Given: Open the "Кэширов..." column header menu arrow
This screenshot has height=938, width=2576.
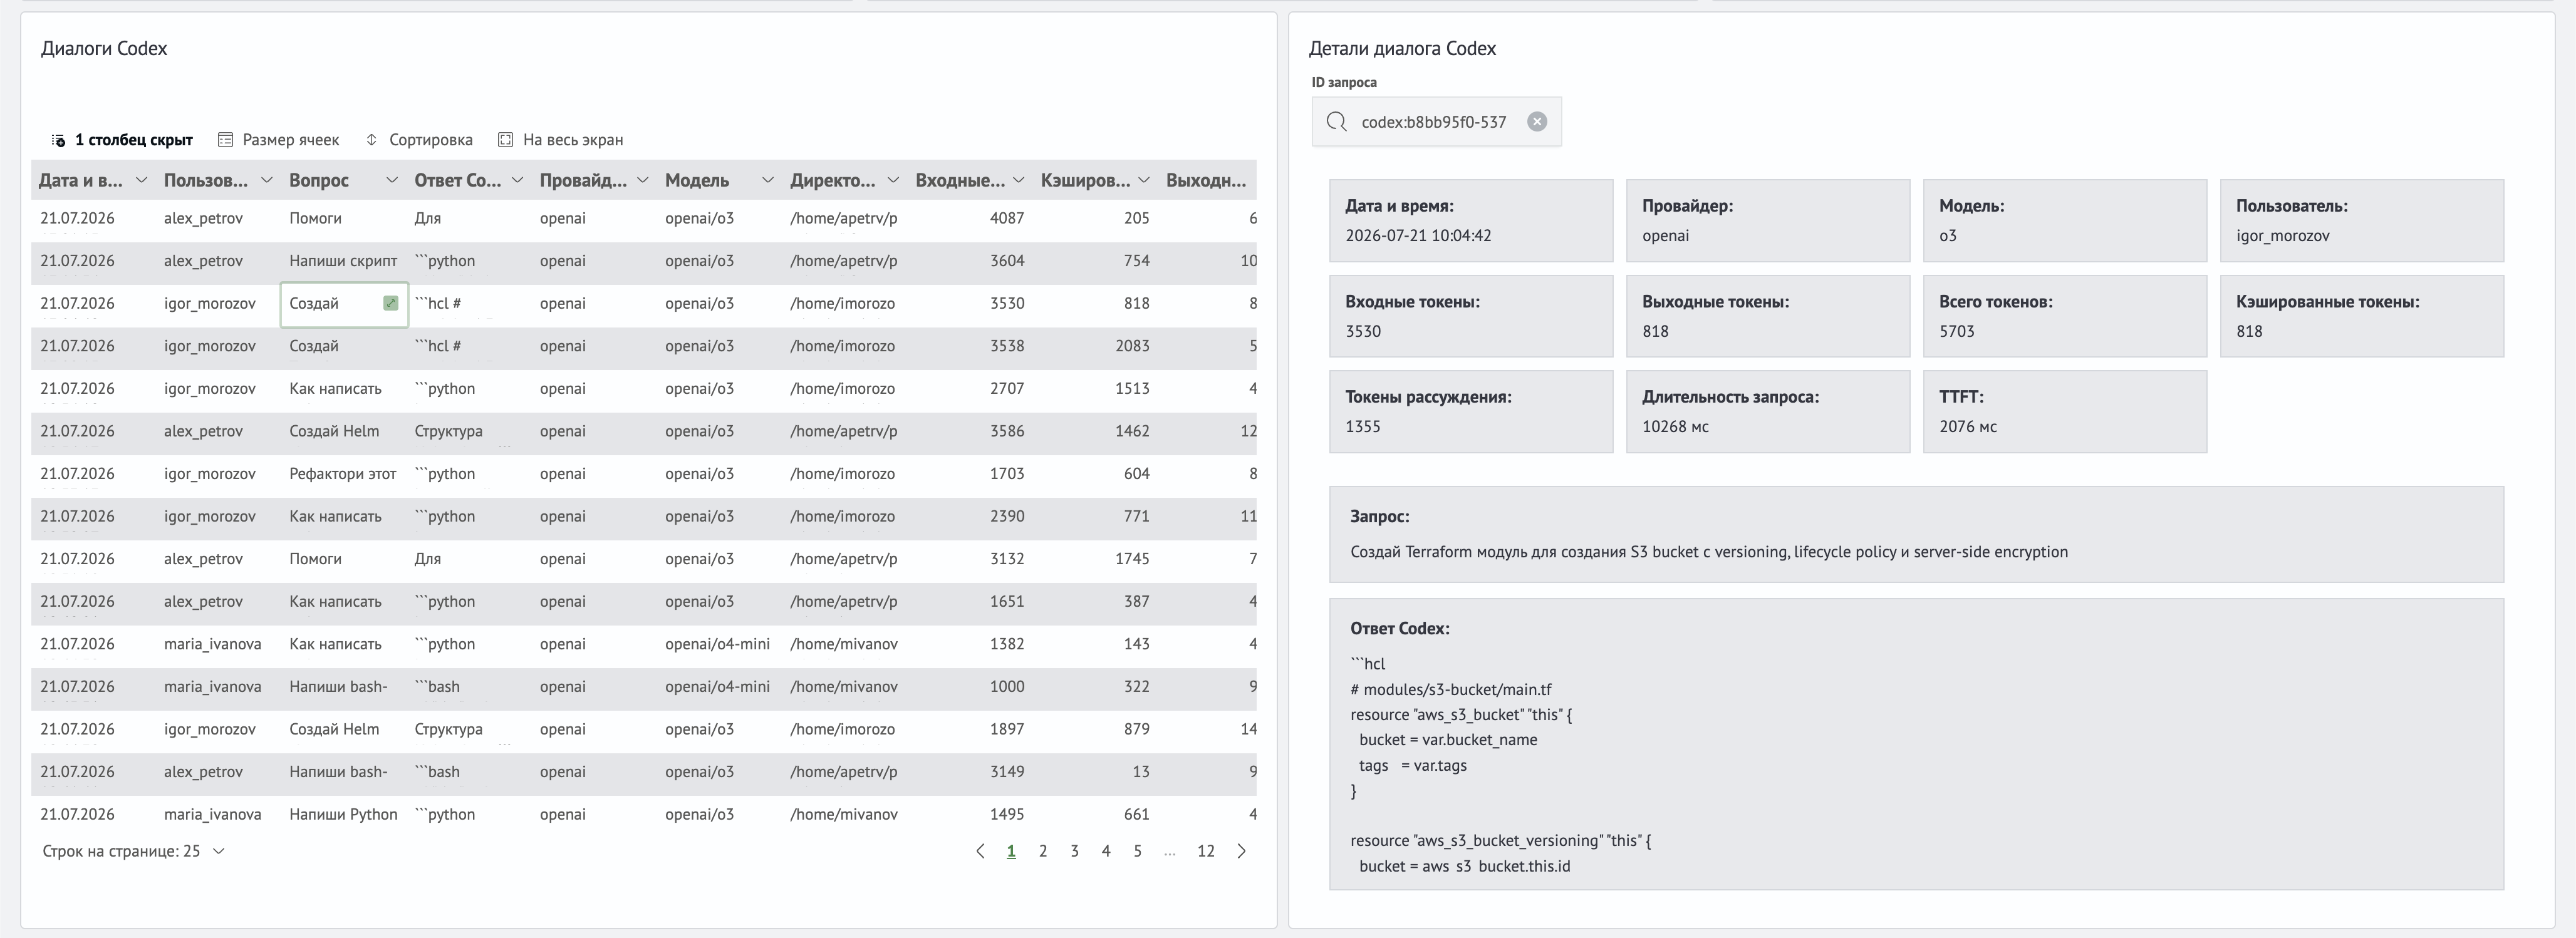Looking at the screenshot, I should [x=1143, y=180].
